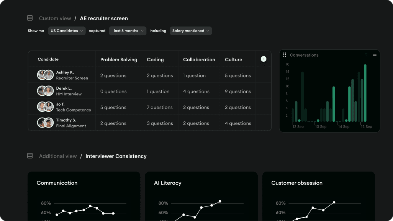393x221 pixels.
Task: Open the last 8 months dropdown
Action: click(128, 31)
